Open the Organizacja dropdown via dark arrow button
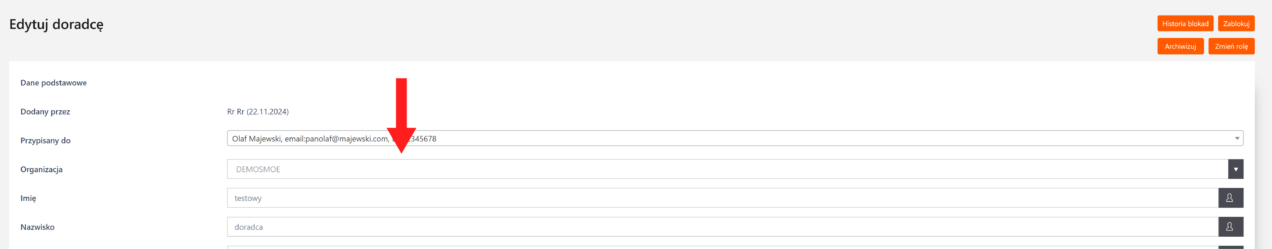1272x249 pixels. [1235, 169]
